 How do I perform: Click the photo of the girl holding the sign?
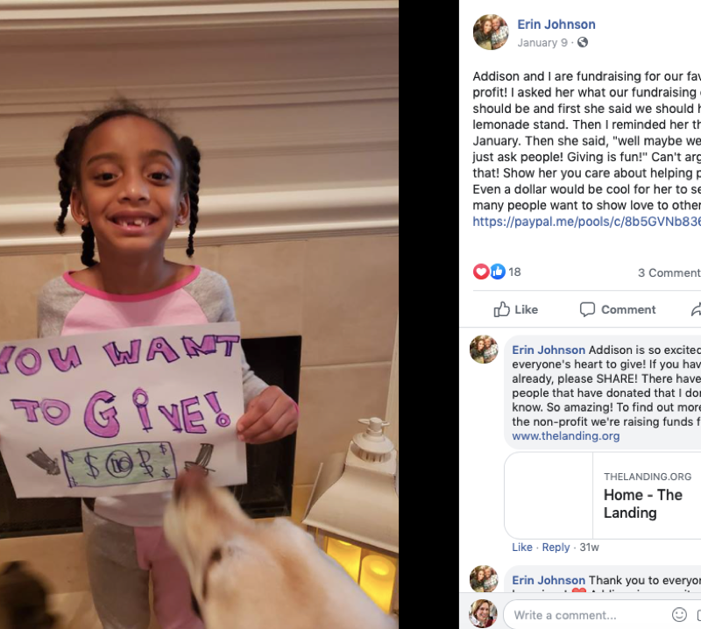(x=200, y=314)
